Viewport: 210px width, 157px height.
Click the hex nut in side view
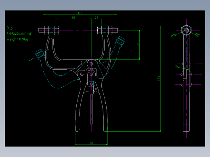(x=186, y=30)
